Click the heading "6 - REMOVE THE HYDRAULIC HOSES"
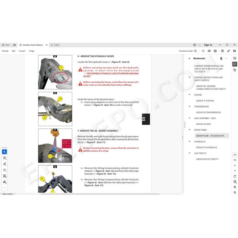The image size is (238, 238). [x=96, y=56]
